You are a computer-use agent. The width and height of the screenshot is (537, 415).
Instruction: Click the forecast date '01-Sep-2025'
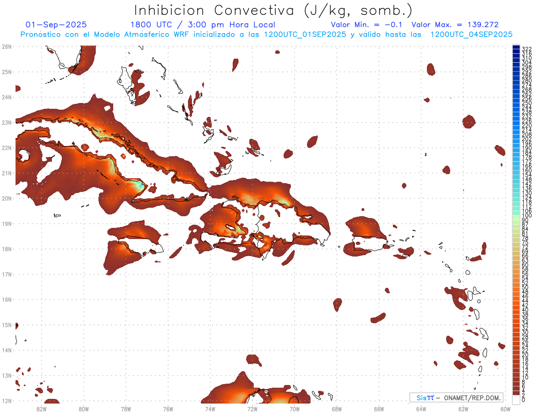[56, 25]
